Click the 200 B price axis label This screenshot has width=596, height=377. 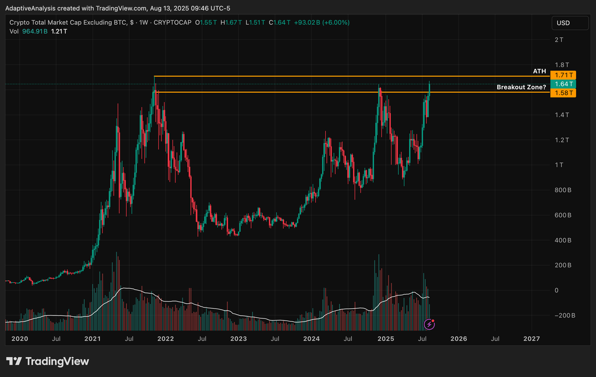click(563, 265)
